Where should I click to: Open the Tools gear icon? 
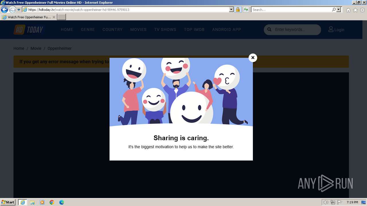tap(362, 10)
